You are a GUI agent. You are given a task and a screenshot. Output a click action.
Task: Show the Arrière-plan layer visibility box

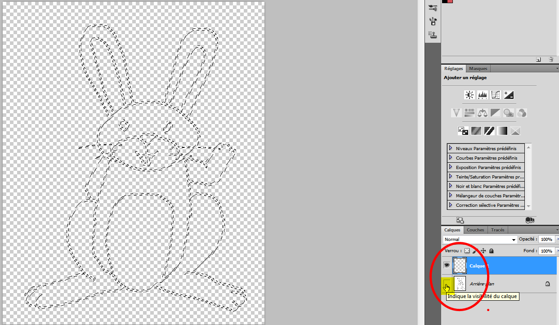click(447, 284)
